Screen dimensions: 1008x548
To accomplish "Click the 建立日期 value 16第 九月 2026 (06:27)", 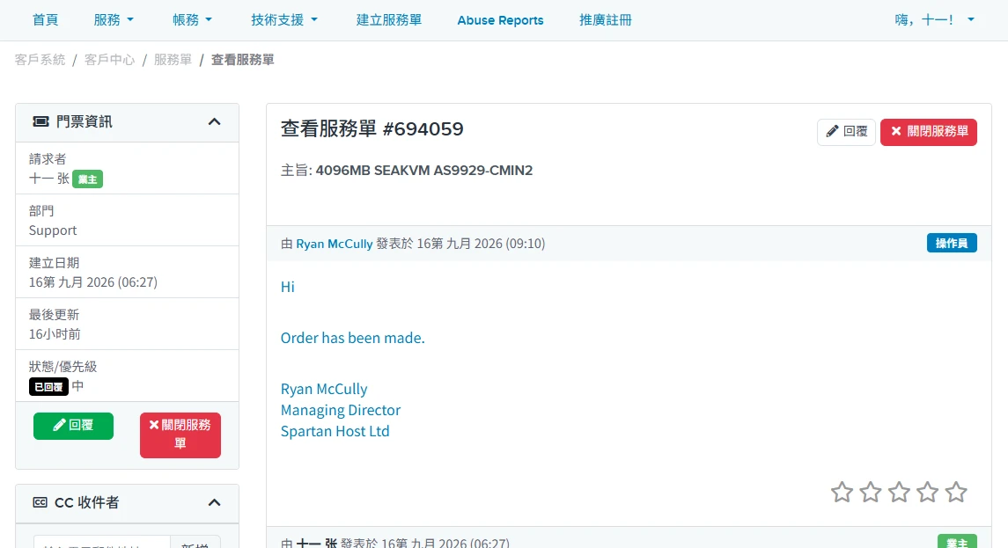I will tap(93, 282).
